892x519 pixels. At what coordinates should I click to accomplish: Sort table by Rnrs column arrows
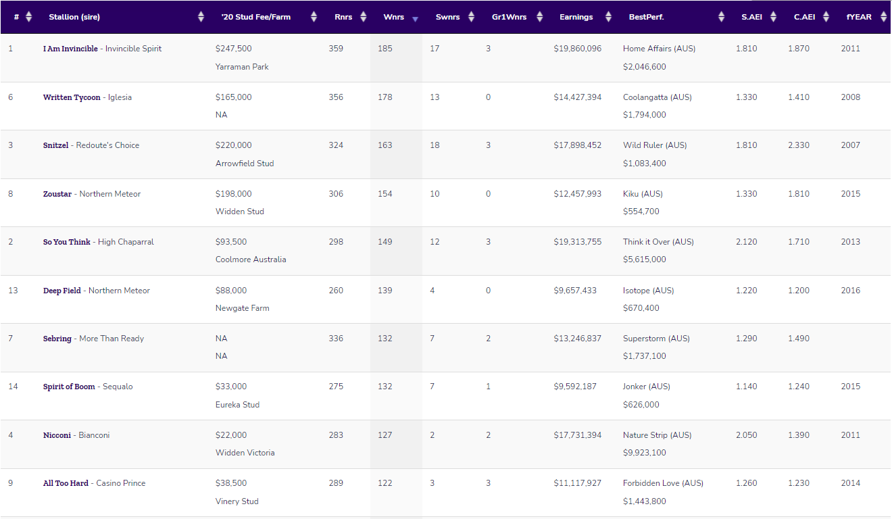point(364,17)
